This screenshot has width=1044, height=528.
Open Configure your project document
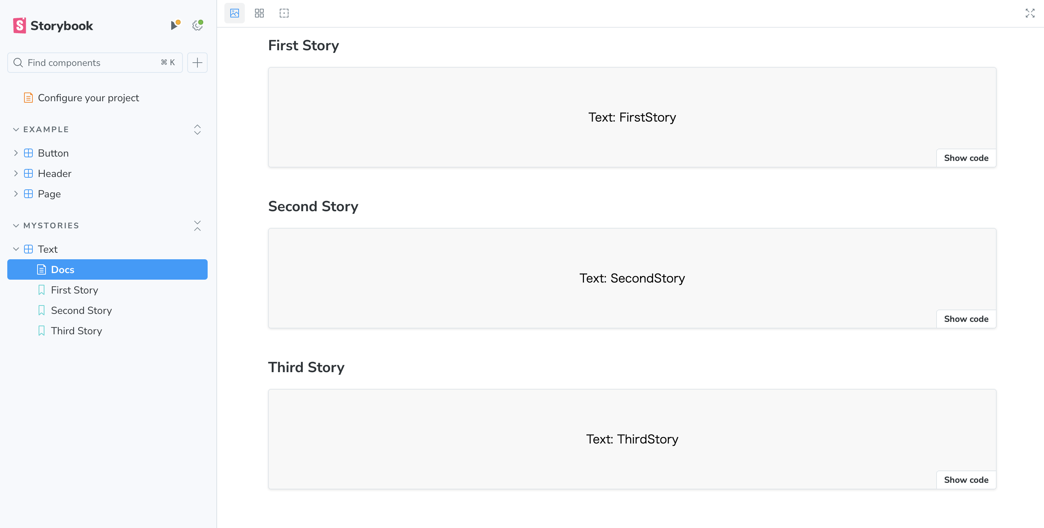point(88,98)
